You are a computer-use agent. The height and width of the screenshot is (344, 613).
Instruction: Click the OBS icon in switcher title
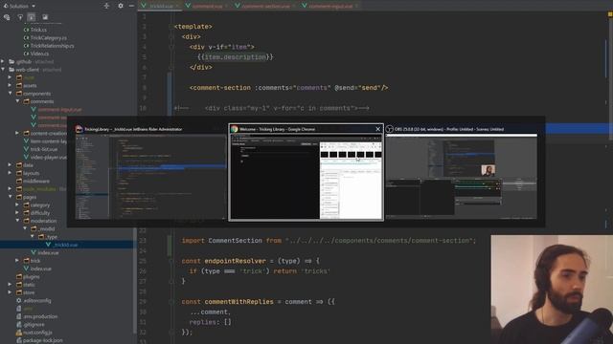coord(390,129)
